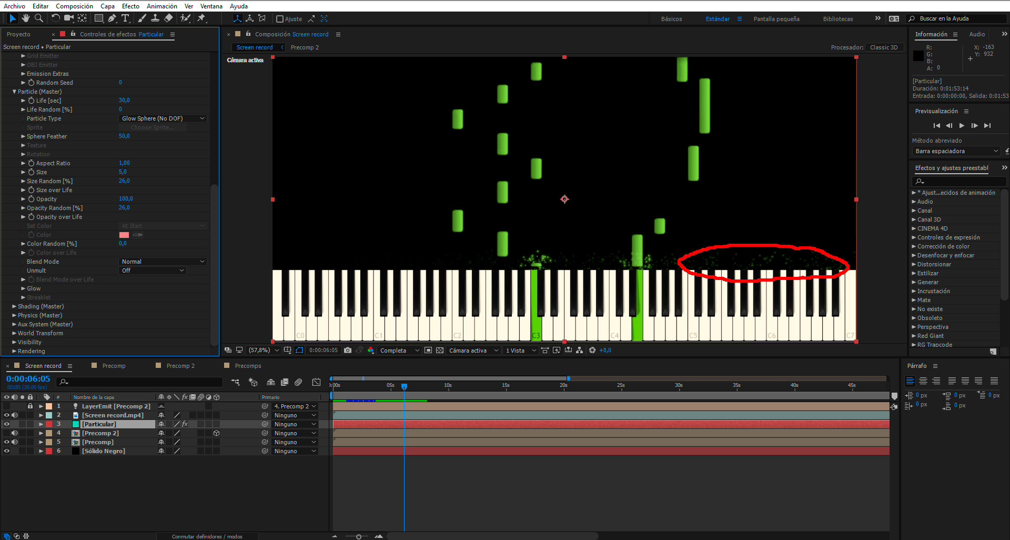Select the Unified Camera tool

68,18
